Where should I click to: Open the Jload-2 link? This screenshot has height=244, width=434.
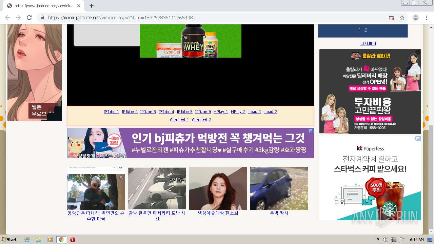[271, 112]
